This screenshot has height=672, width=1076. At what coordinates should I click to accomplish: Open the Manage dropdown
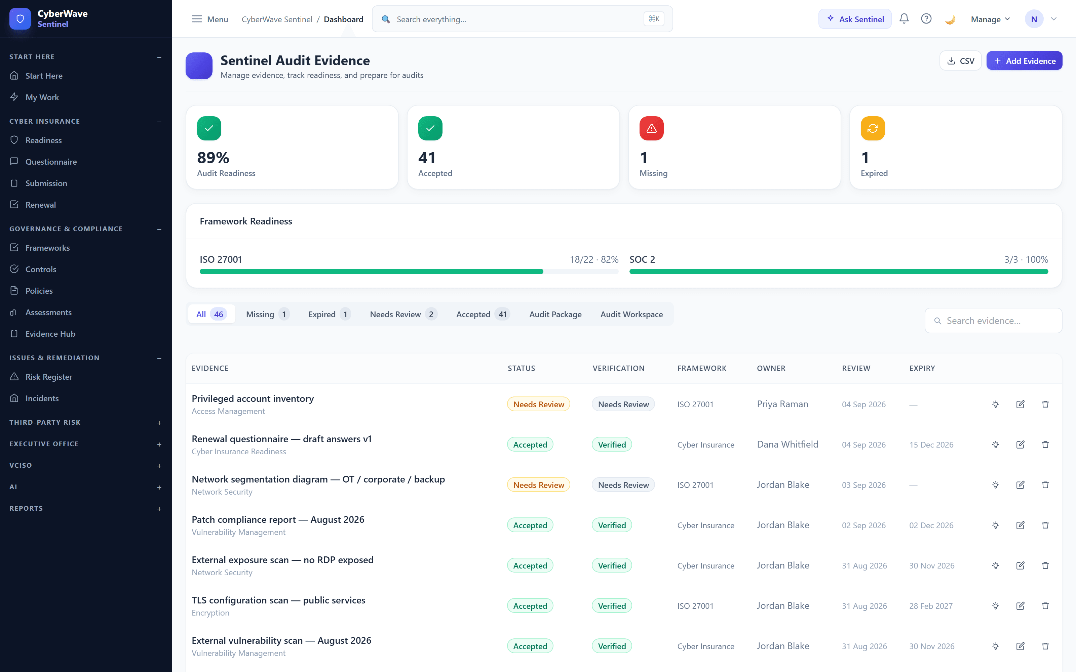click(x=990, y=19)
